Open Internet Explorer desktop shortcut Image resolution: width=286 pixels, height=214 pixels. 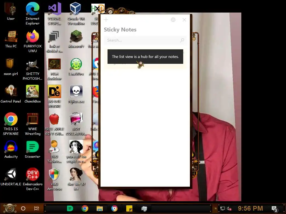coord(32,14)
